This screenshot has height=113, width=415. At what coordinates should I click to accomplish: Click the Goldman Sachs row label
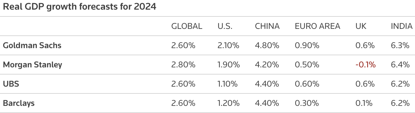(x=32, y=45)
